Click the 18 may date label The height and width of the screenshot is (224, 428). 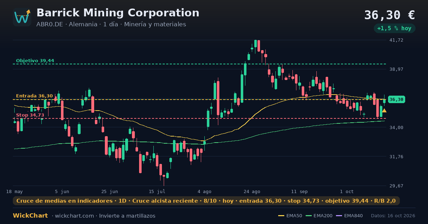pyautogui.click(x=14, y=192)
